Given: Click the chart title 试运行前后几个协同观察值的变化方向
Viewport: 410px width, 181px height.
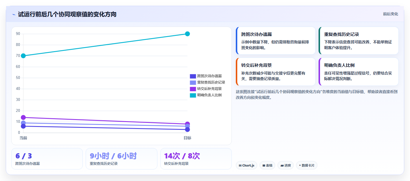Looking at the screenshot, I should point(67,14).
